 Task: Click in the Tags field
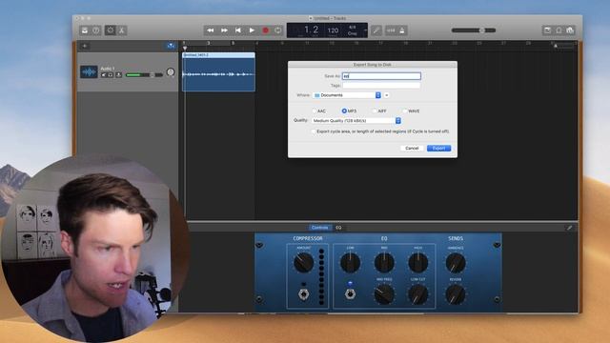[381, 85]
